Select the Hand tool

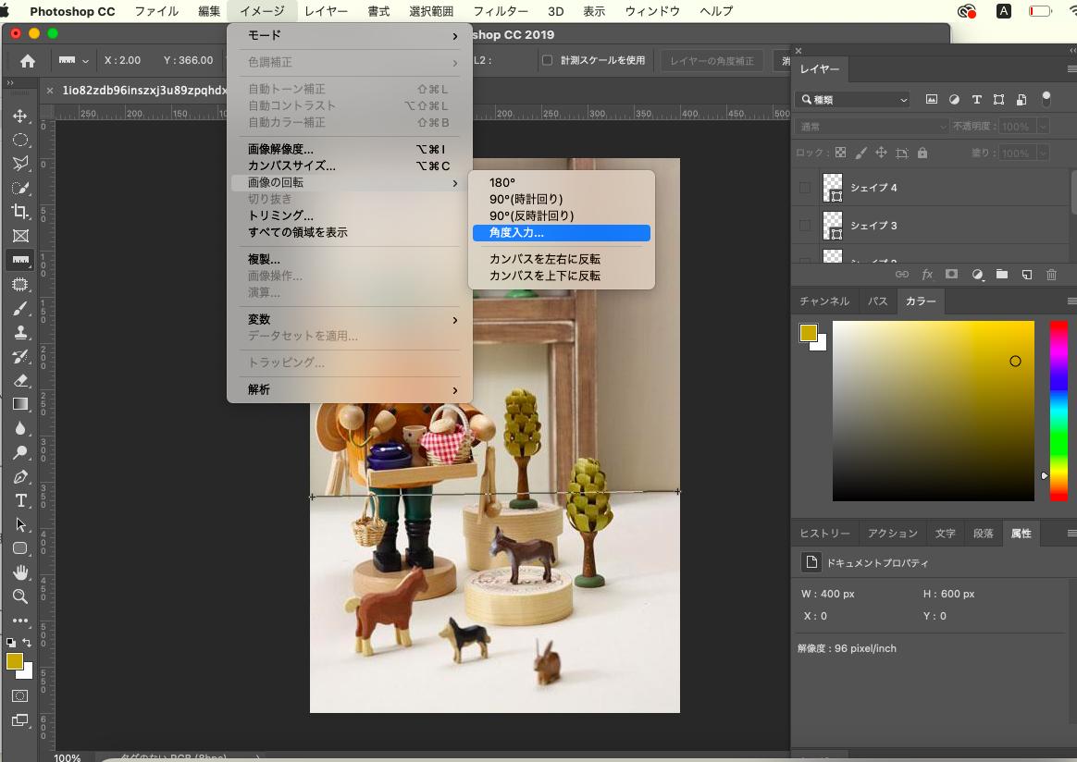coord(20,572)
